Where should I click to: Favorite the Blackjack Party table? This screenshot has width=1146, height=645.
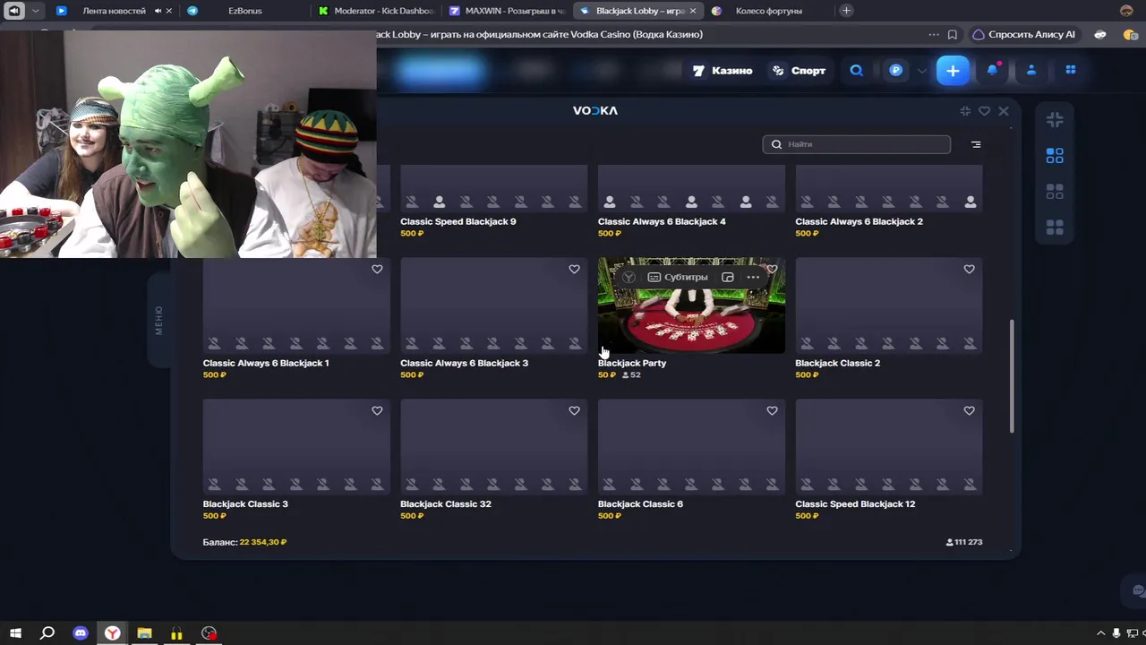tap(772, 269)
